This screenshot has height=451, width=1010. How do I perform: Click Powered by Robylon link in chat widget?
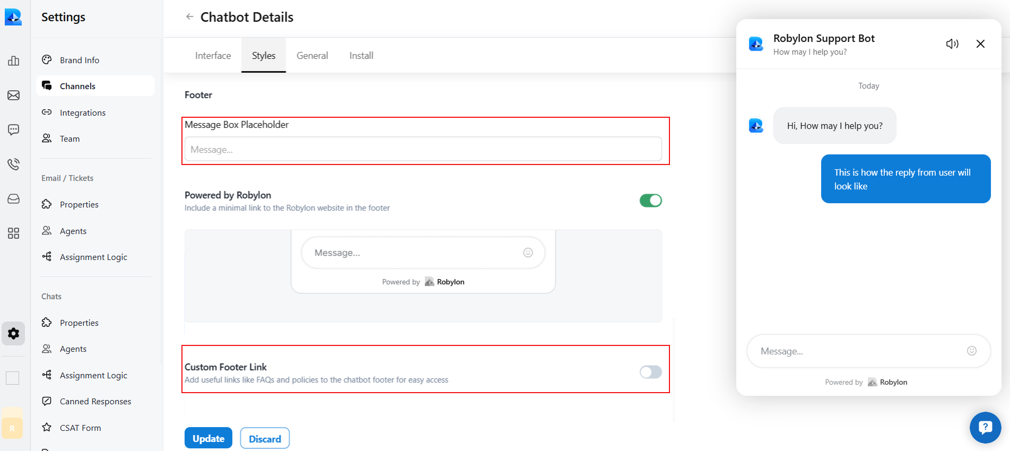pos(866,382)
